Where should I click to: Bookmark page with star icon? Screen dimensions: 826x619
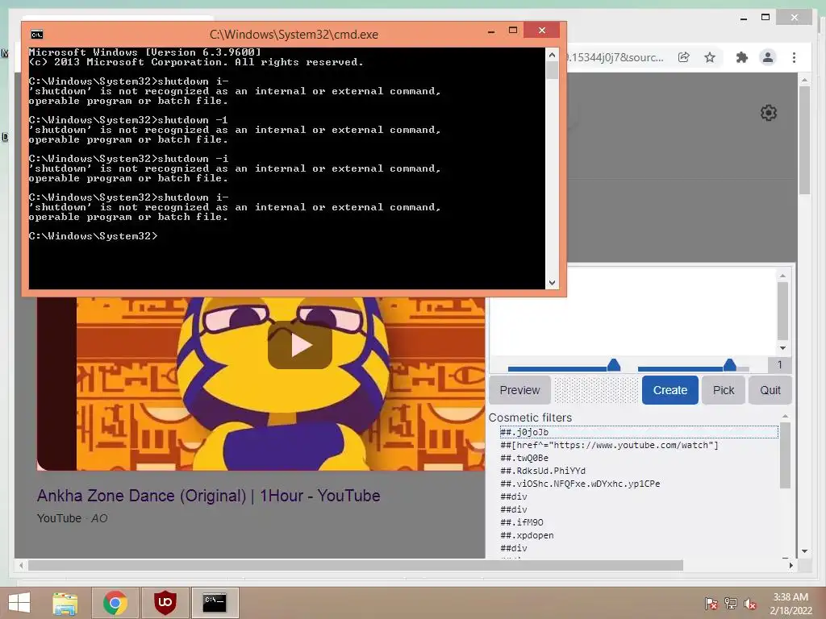[x=710, y=57]
